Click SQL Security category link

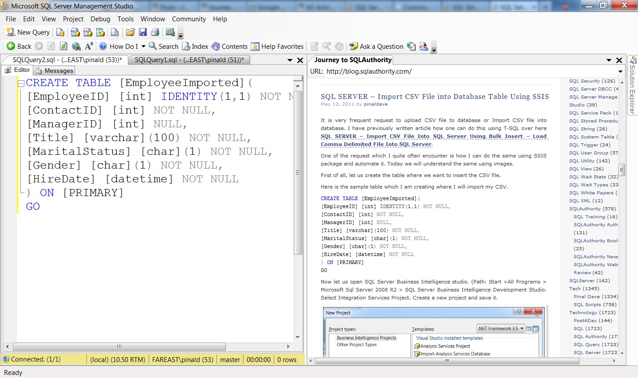tap(592, 81)
